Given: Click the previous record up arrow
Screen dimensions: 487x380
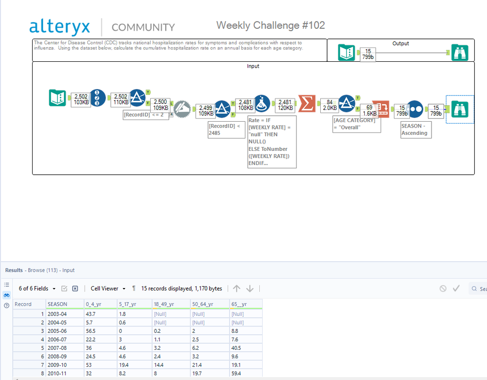Looking at the screenshot, I should [x=236, y=289].
